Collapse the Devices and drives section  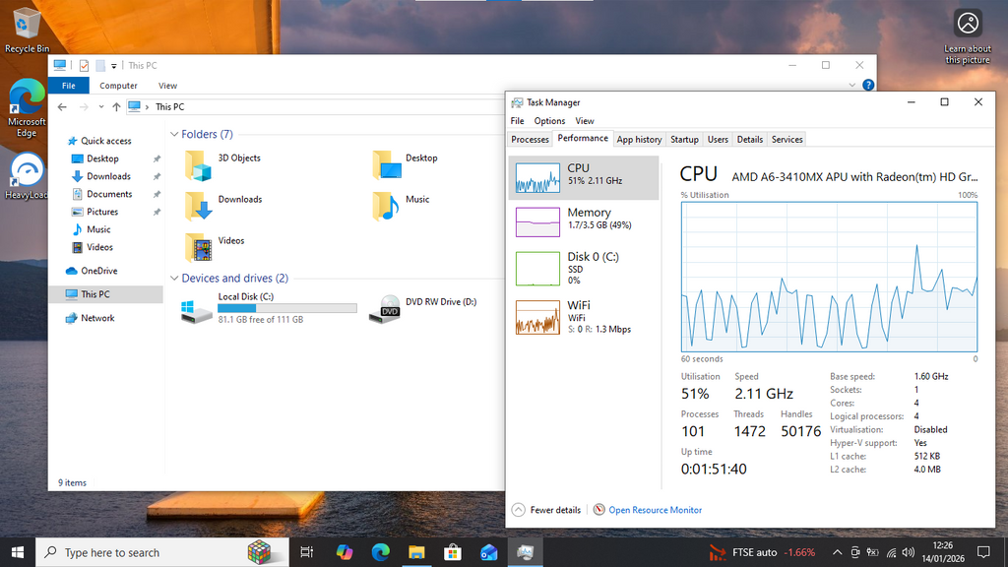pyautogui.click(x=174, y=279)
